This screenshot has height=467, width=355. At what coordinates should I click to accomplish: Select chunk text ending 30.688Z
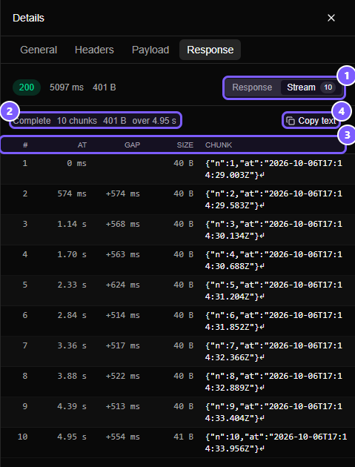click(273, 260)
